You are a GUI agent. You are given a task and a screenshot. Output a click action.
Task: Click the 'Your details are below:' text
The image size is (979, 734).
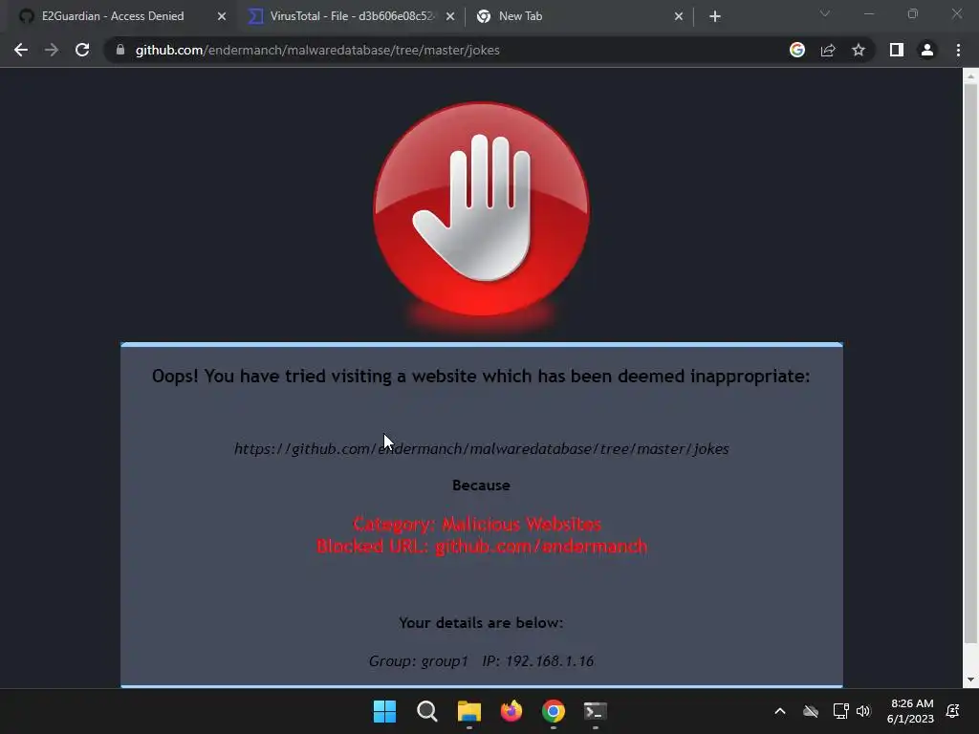pos(481,623)
